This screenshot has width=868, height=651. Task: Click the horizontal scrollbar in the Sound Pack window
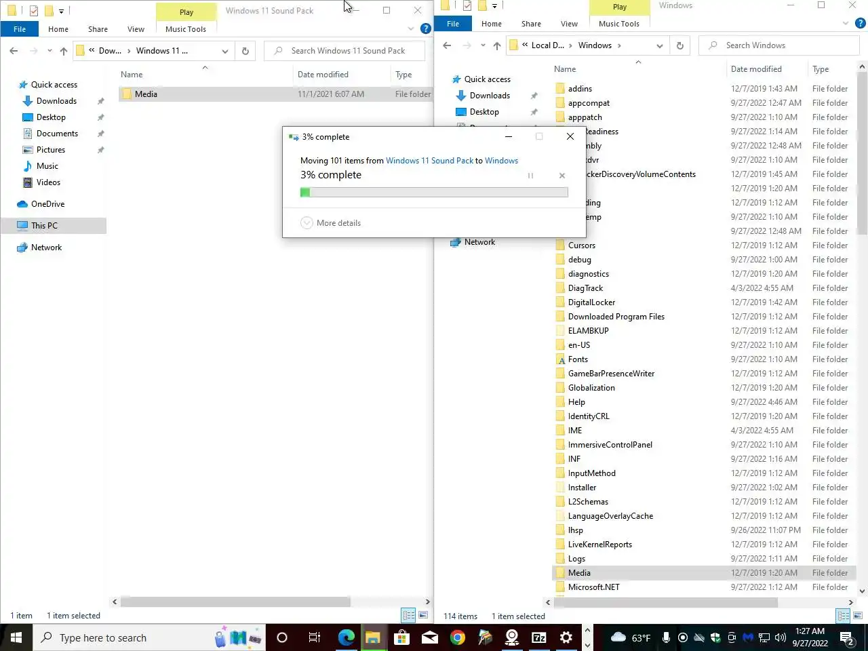pyautogui.click(x=235, y=601)
